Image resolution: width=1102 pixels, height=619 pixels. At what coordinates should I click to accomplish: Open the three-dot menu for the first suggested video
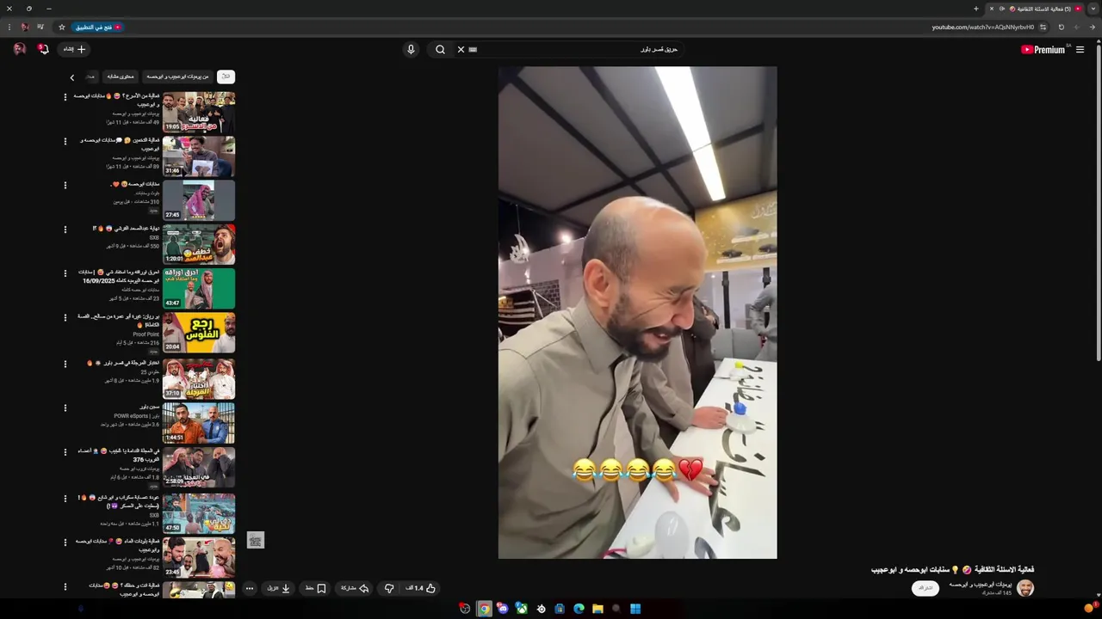coord(65,97)
